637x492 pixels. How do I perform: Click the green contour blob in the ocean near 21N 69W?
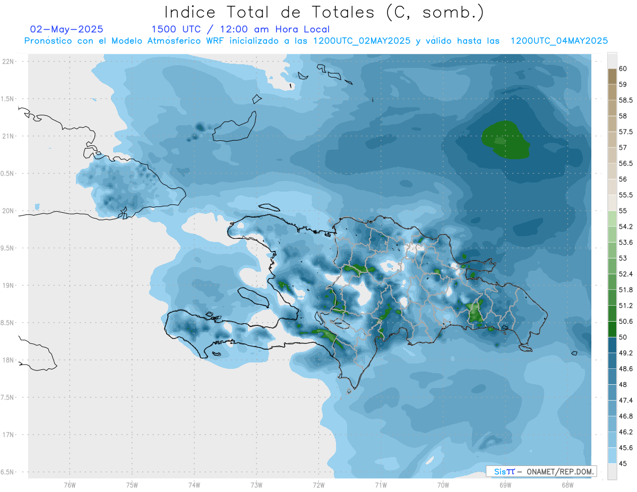pyautogui.click(x=505, y=140)
